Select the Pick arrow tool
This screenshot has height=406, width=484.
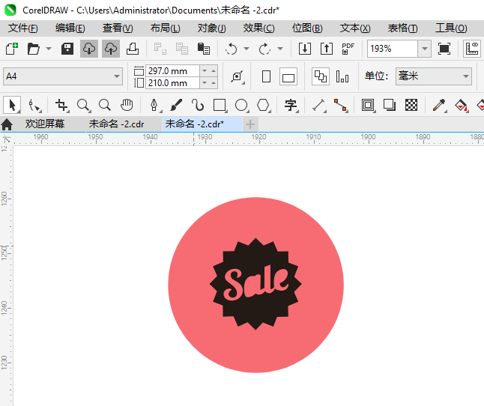(x=12, y=105)
